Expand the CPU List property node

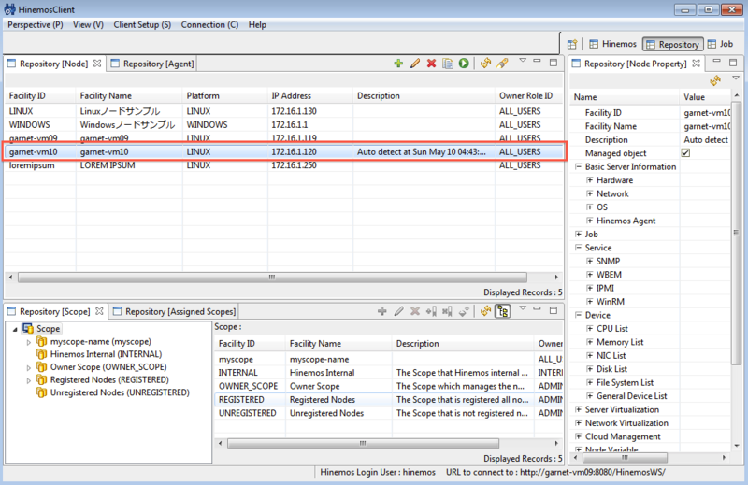click(590, 329)
